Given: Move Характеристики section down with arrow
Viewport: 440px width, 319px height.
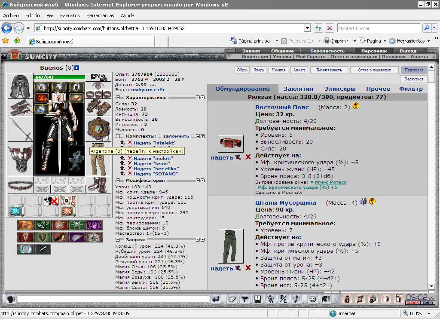Looking at the screenshot, I should click(203, 98).
